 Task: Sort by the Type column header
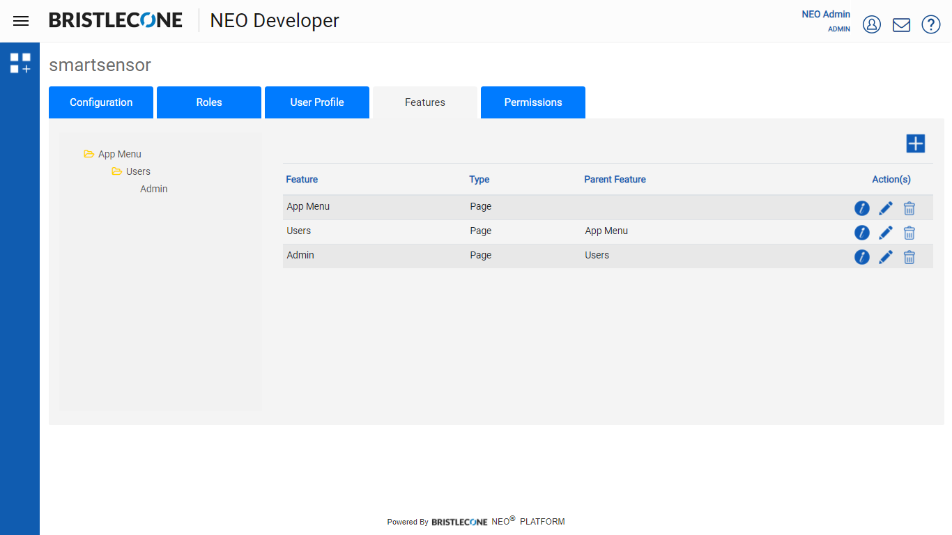click(479, 179)
